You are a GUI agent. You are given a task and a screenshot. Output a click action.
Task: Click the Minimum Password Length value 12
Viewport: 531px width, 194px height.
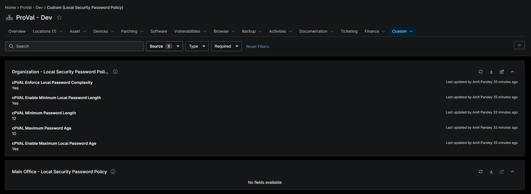pyautogui.click(x=14, y=118)
